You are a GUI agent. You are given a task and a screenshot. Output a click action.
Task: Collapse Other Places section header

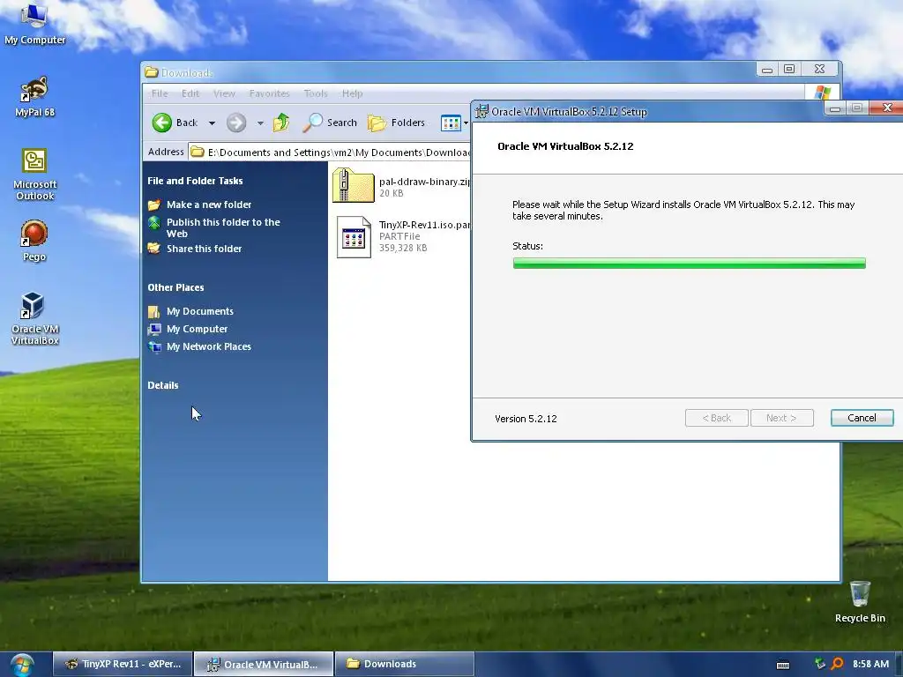click(175, 287)
